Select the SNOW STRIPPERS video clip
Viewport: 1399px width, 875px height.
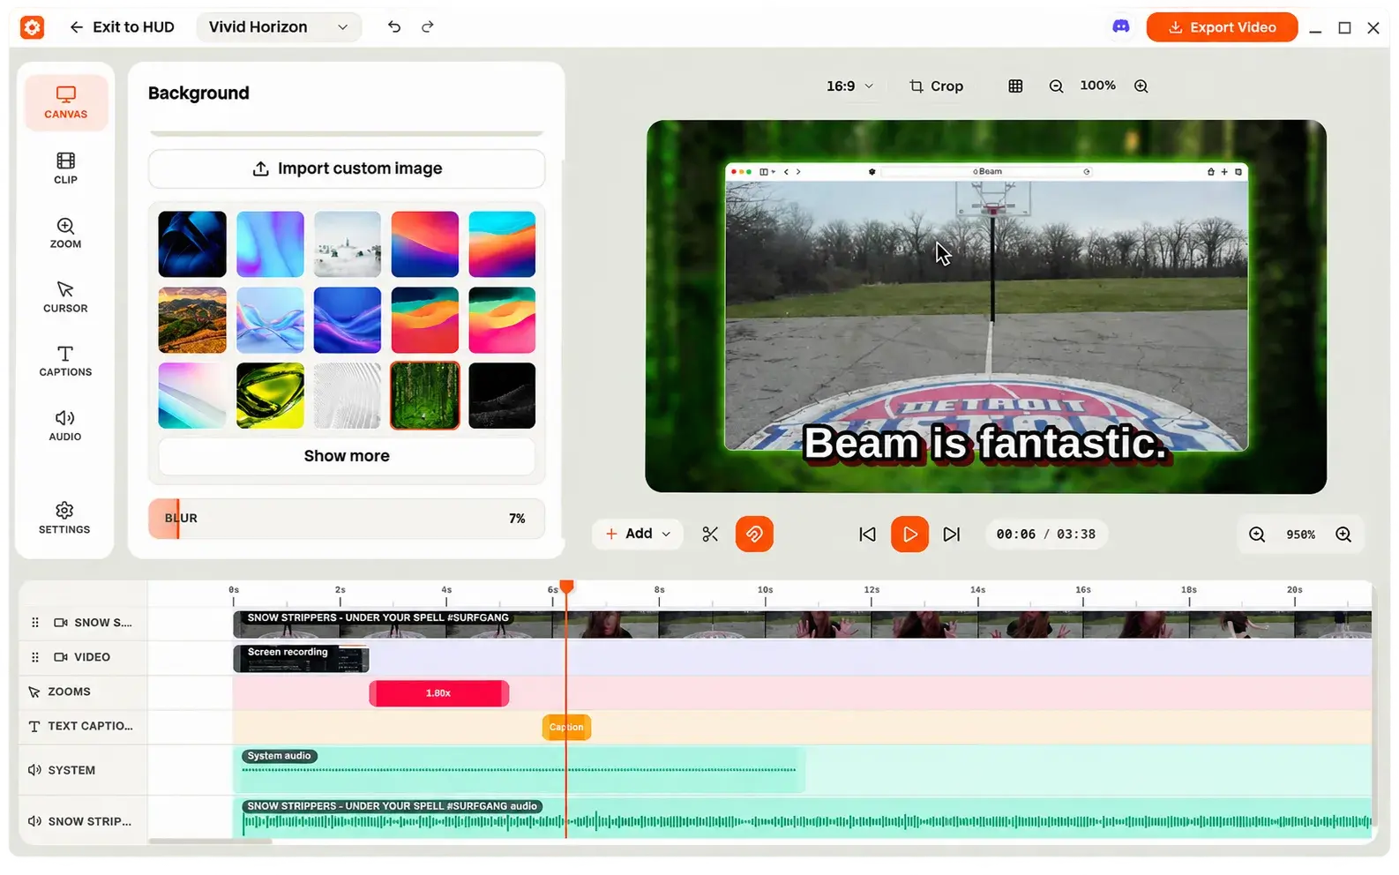point(802,624)
